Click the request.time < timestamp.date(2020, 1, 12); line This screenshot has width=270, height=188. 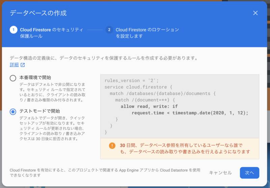coord(190,113)
